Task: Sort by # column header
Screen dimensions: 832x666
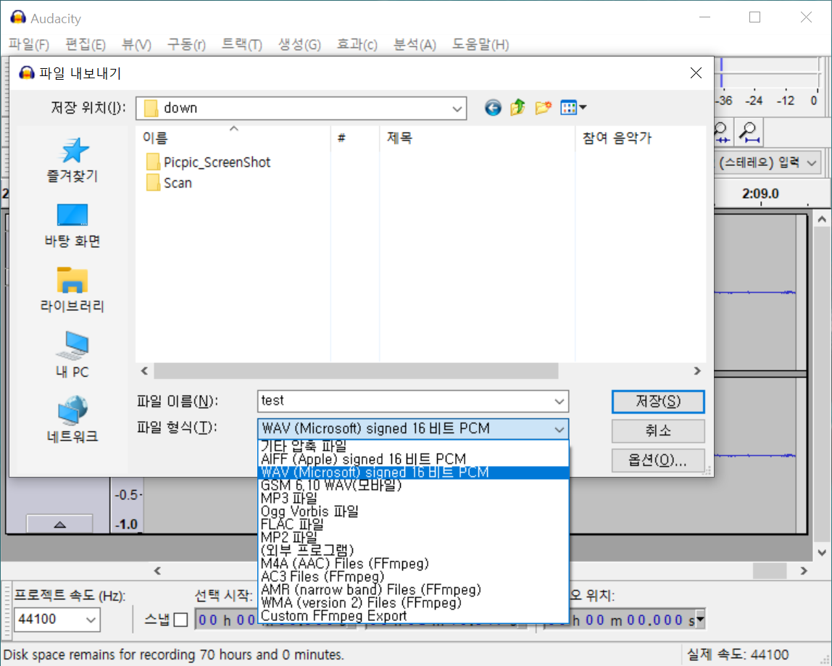Action: tap(355, 138)
